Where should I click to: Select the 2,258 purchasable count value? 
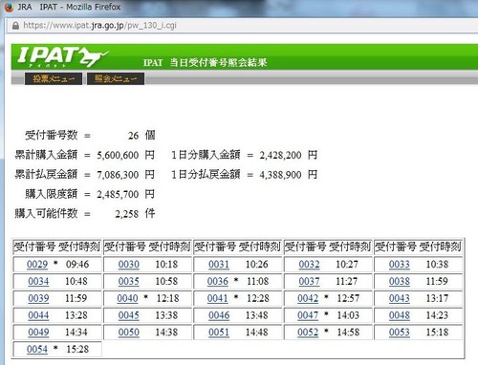point(127,214)
